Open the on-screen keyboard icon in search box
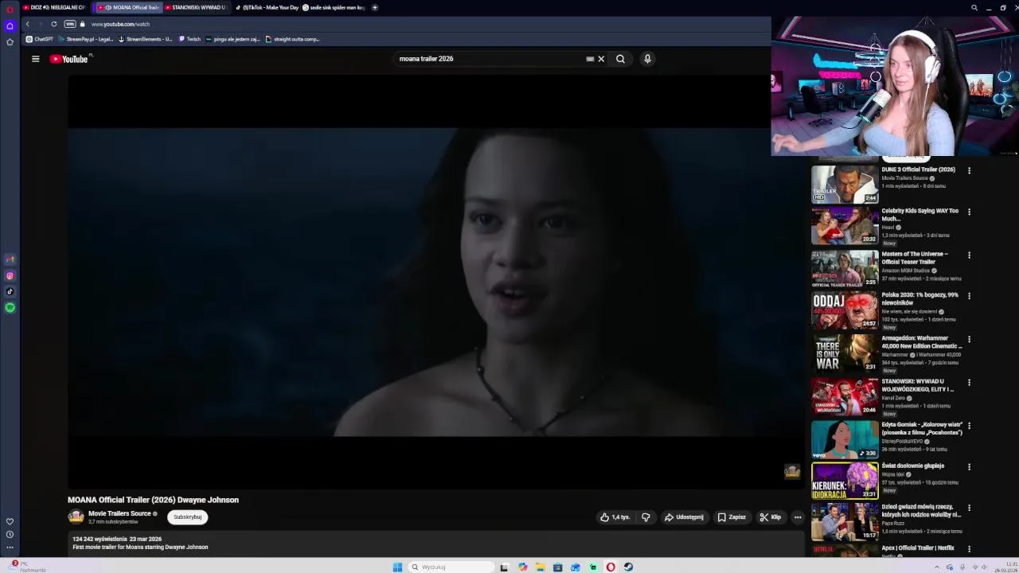1019x573 pixels. point(590,59)
